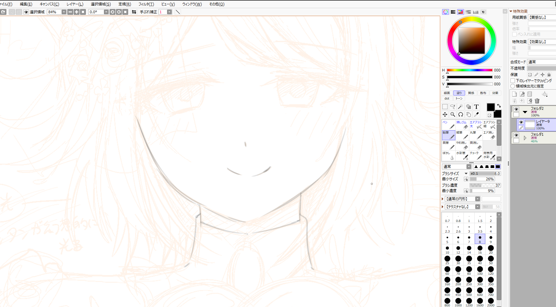Open the フィルタ(T) menu
The width and height of the screenshot is (556, 307).
[146, 4]
